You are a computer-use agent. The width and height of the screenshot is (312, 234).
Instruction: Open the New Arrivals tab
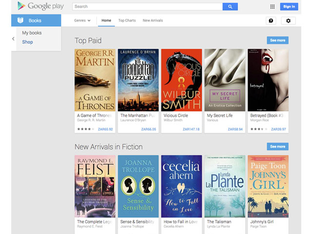153,20
